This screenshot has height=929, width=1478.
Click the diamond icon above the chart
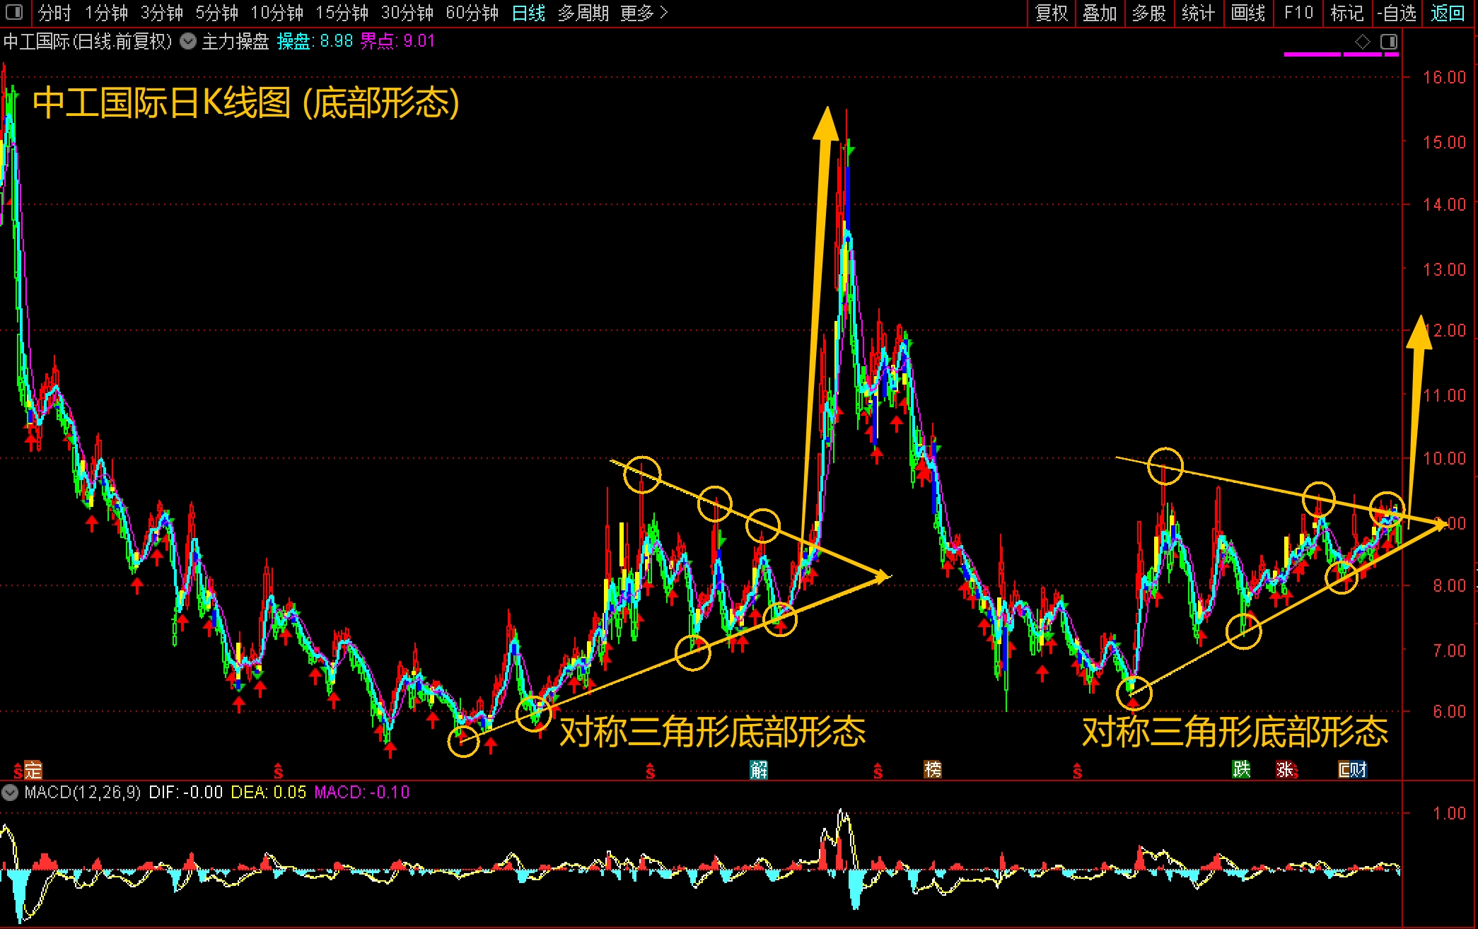(1363, 42)
